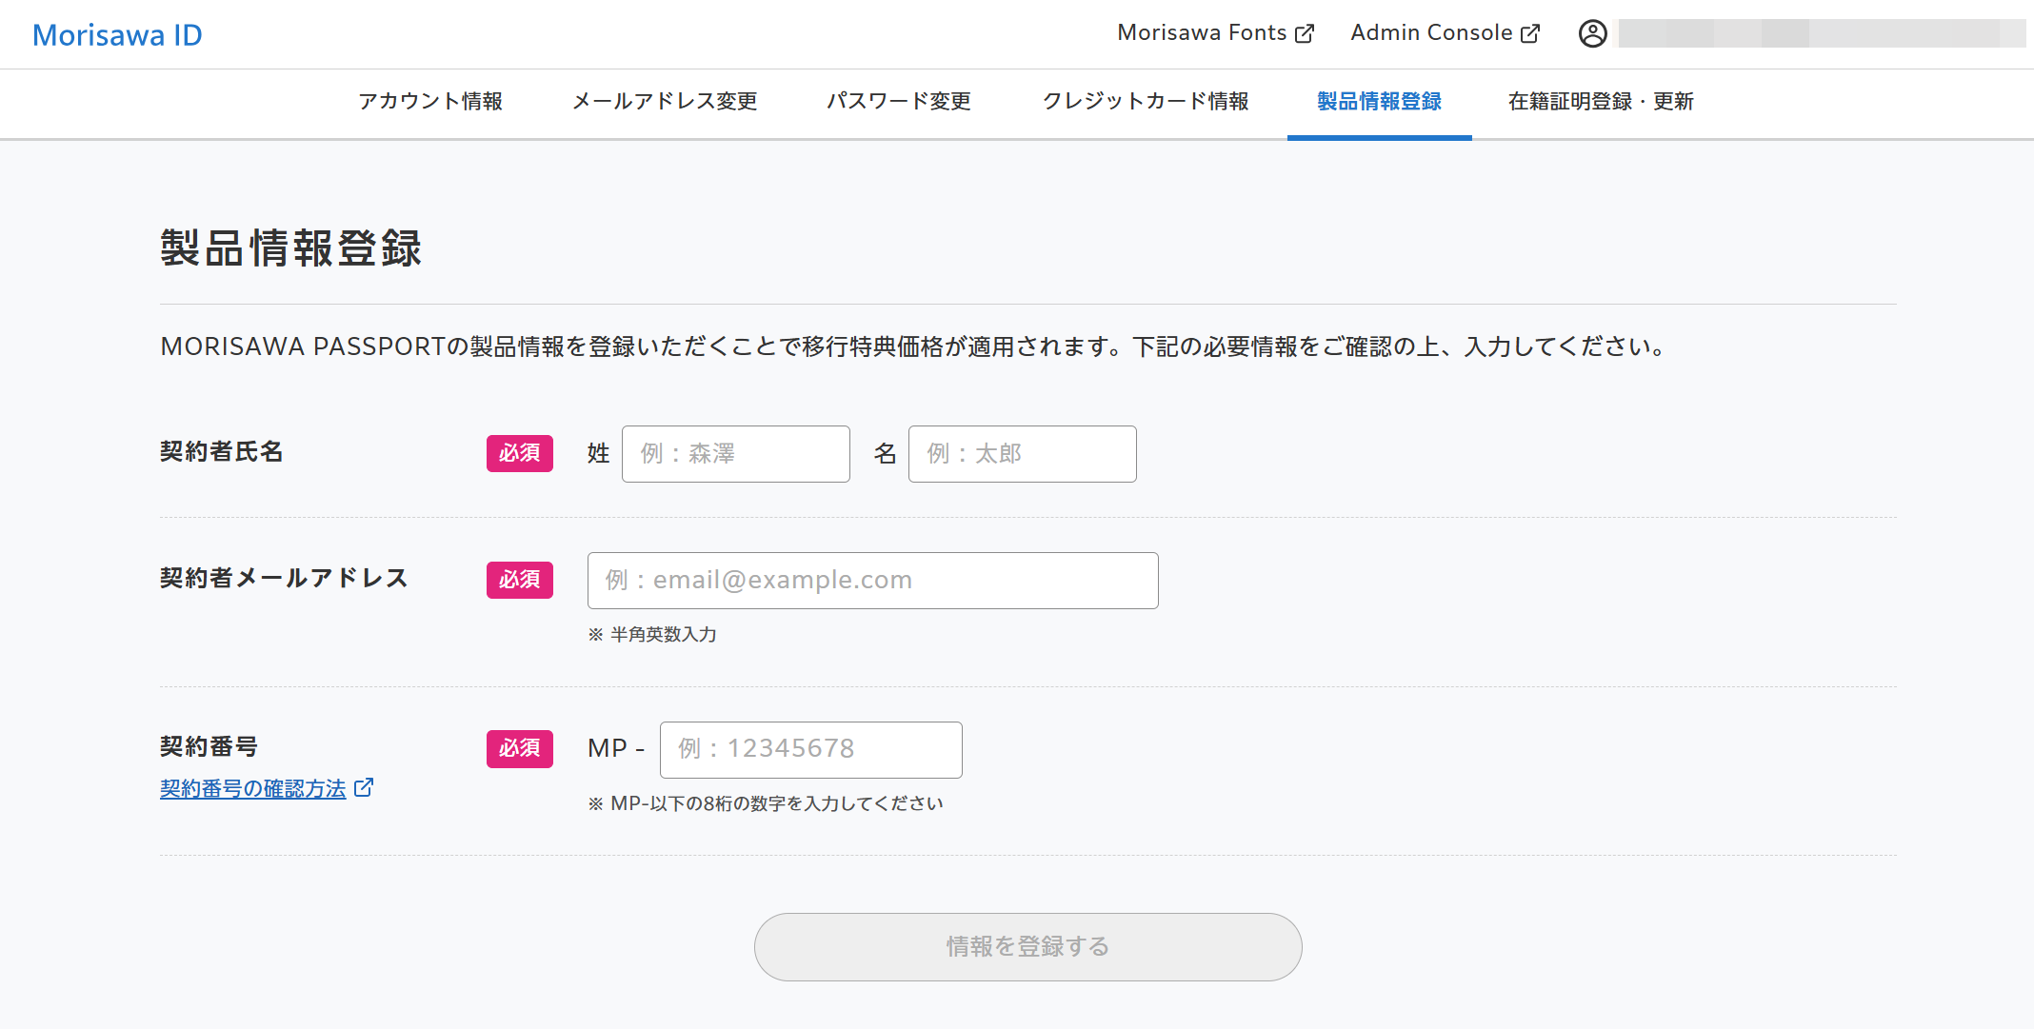Open the クレジットカード情報 tab
Viewport: 2034px width, 1029px height.
coord(1146,102)
